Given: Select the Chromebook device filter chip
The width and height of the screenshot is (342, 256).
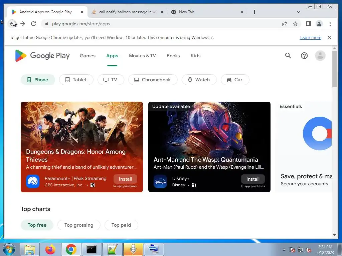Looking at the screenshot, I should tap(153, 80).
